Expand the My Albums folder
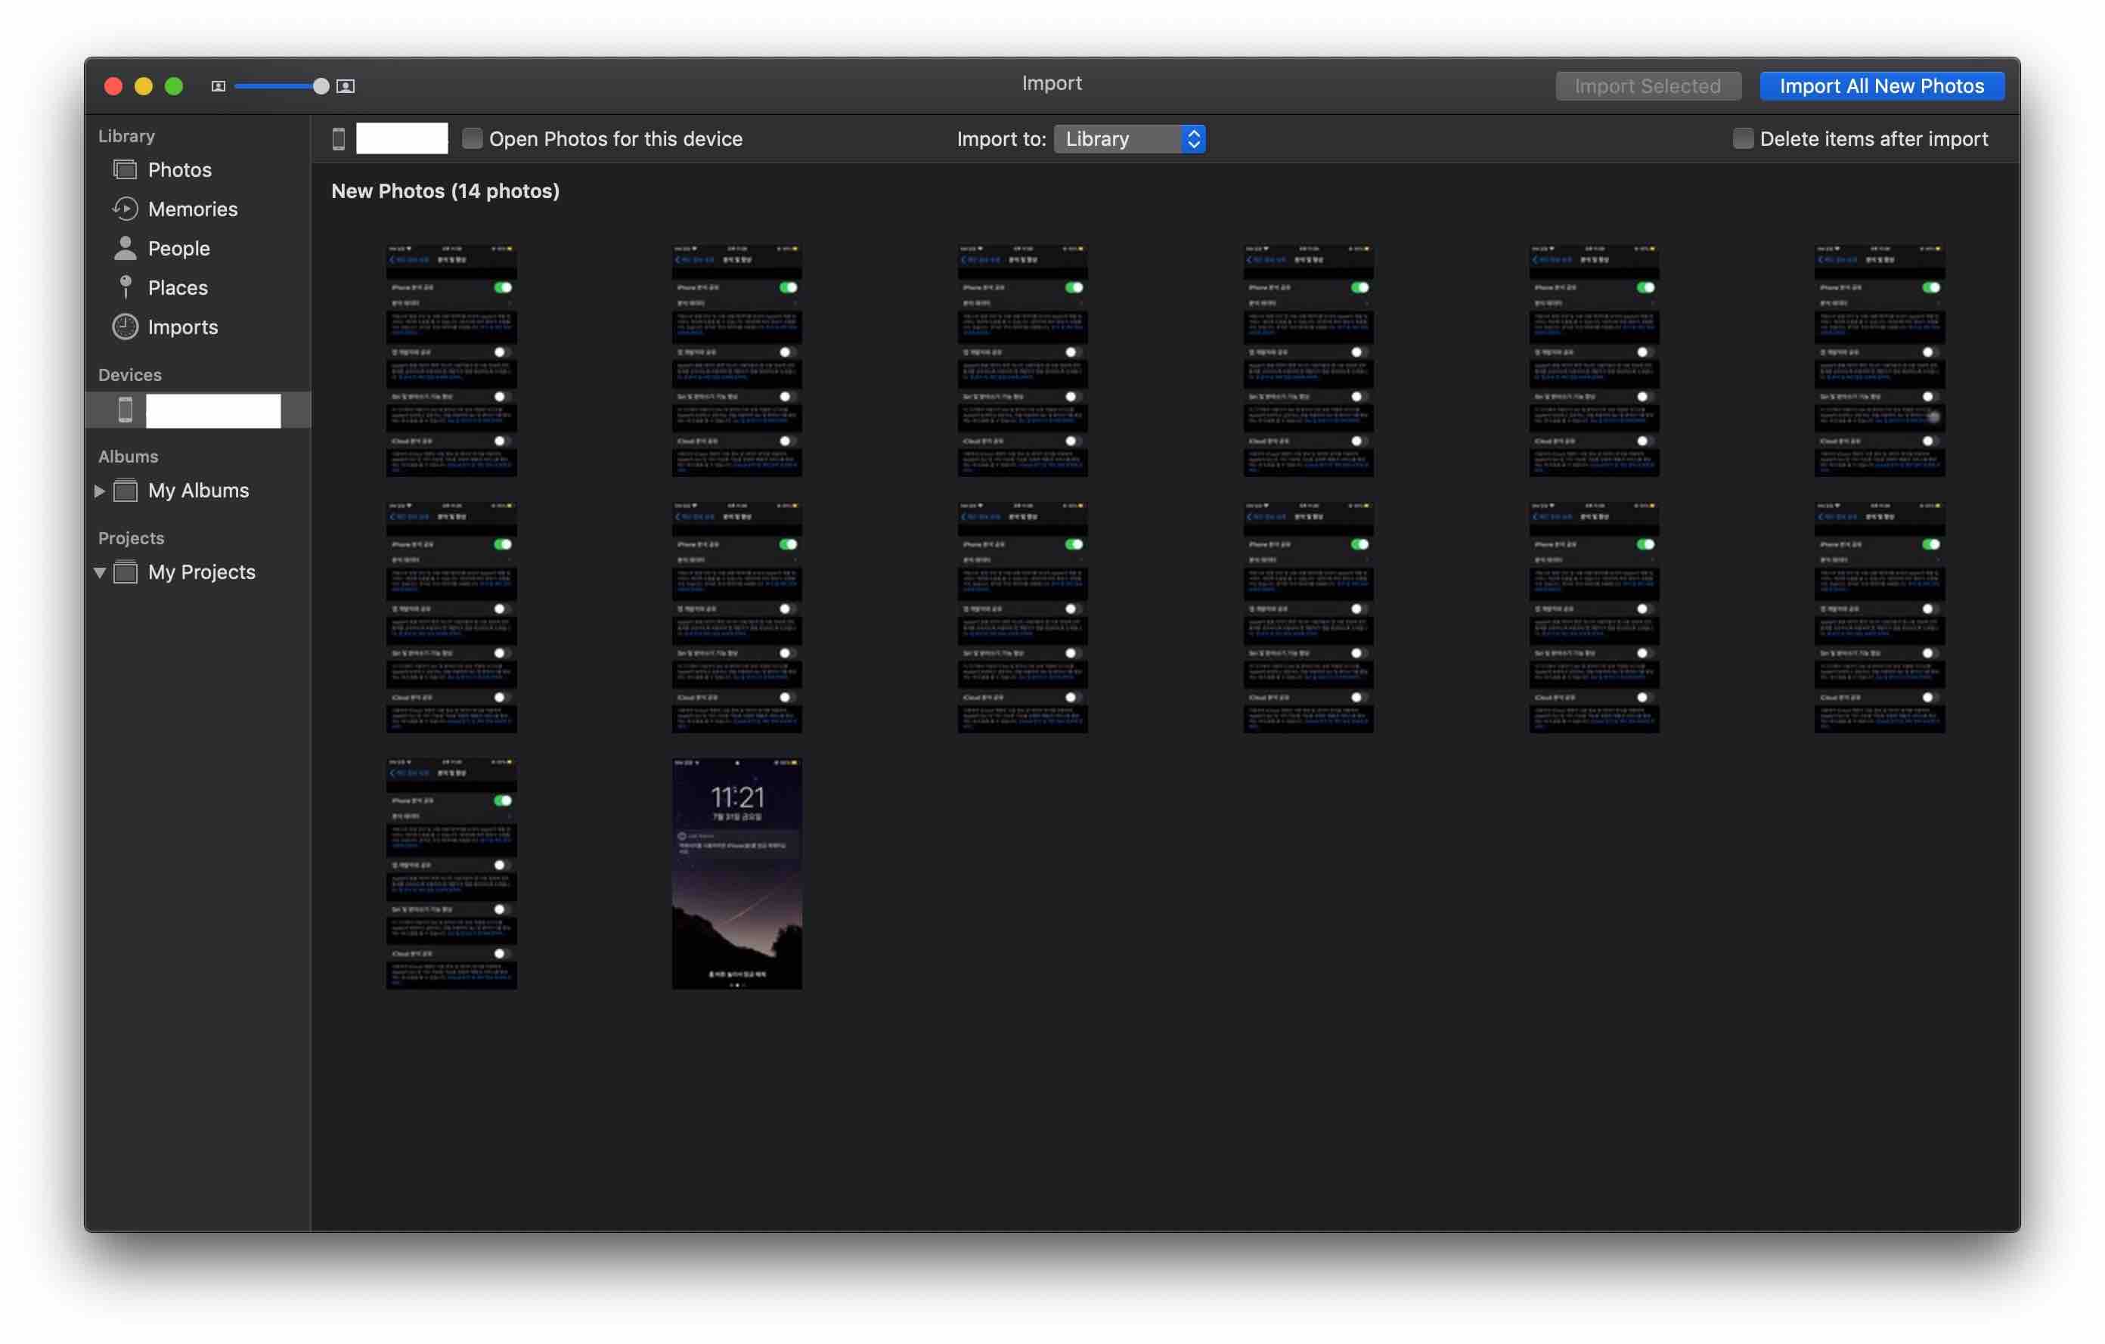The image size is (2105, 1344). pyautogui.click(x=100, y=491)
